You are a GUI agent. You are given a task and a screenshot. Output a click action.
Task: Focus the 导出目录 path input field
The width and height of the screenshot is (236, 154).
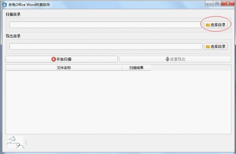click(x=106, y=46)
